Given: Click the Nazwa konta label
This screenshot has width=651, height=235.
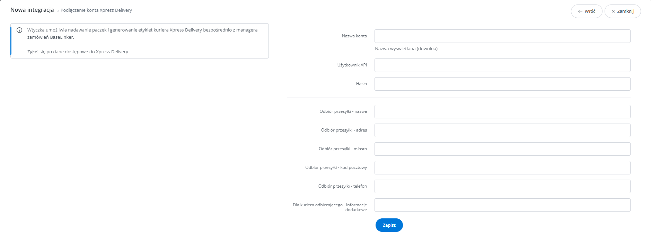Looking at the screenshot, I should pyautogui.click(x=354, y=36).
